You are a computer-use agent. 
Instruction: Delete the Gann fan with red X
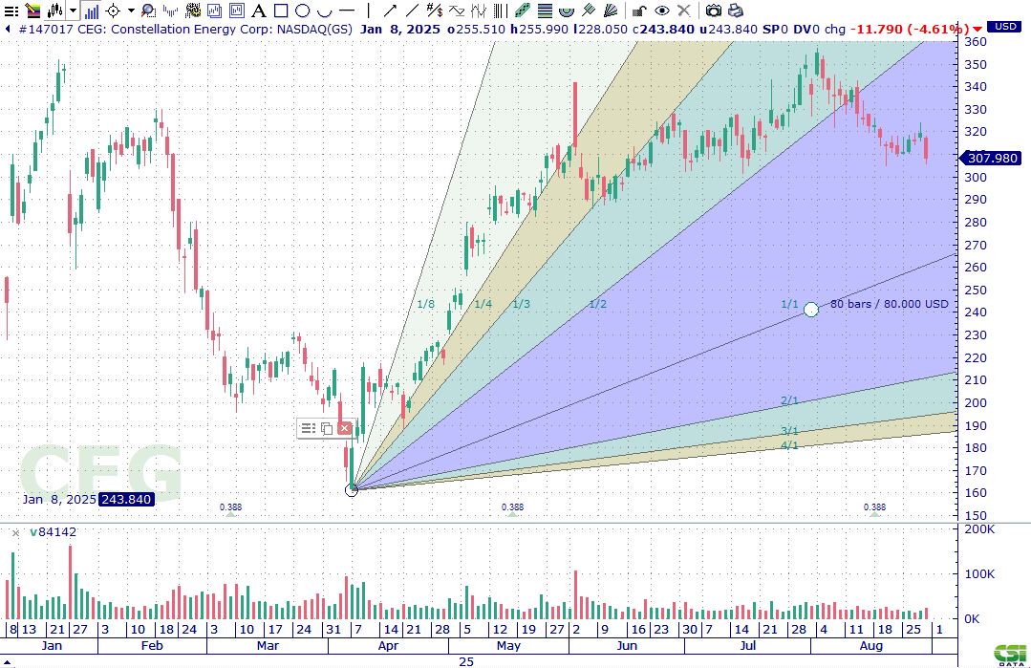coord(345,428)
